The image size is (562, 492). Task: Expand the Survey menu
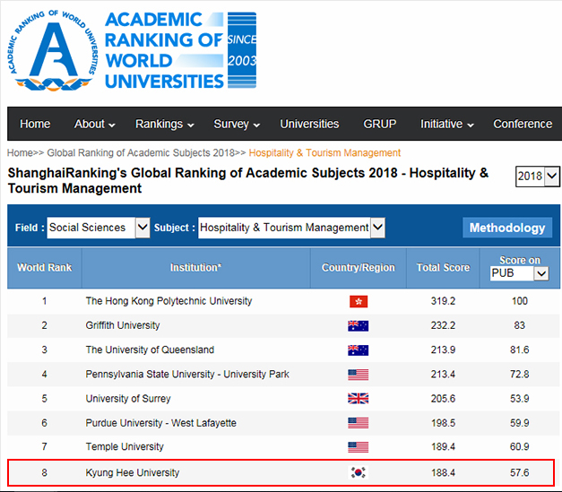click(237, 124)
